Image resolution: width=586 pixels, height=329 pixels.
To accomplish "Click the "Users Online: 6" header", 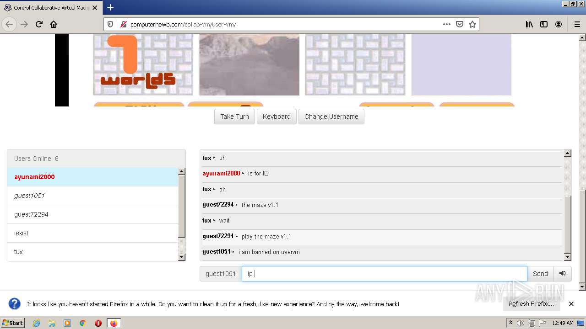I will coord(96,159).
